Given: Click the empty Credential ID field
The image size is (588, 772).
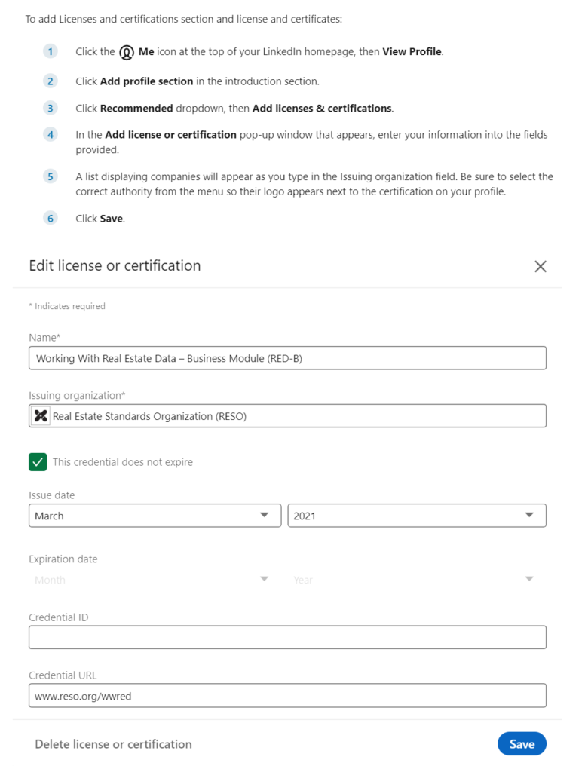Looking at the screenshot, I should point(286,638).
